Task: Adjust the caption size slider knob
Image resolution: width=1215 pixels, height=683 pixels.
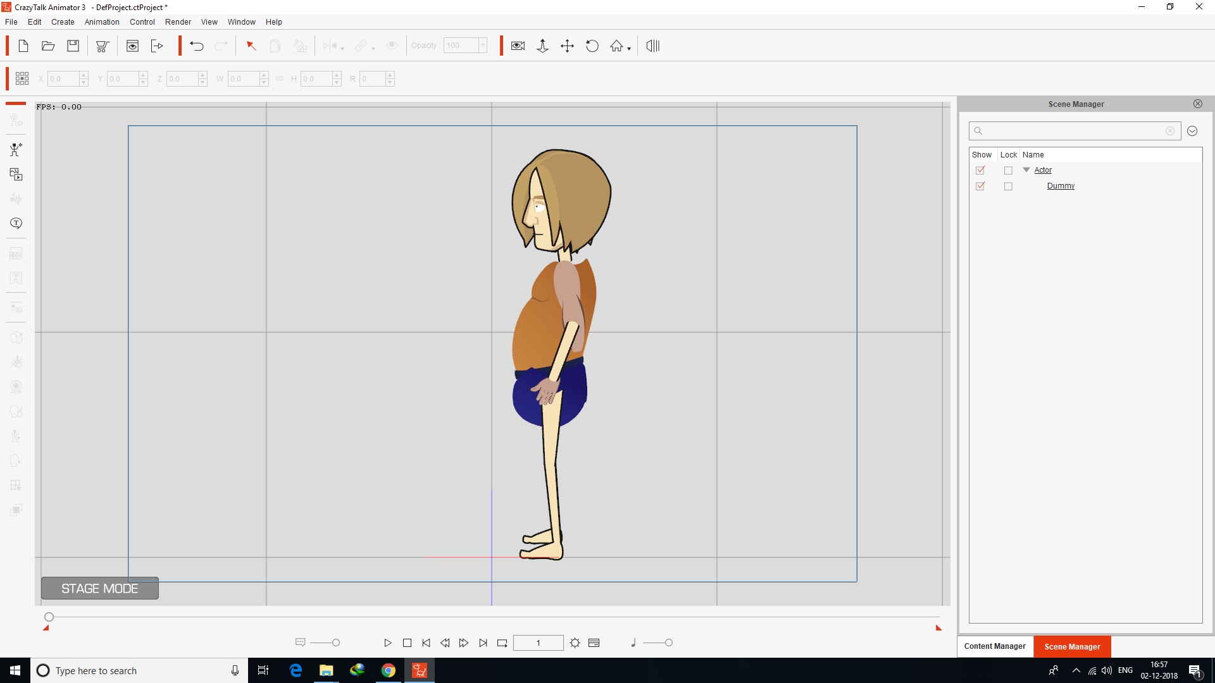Action: pos(336,643)
